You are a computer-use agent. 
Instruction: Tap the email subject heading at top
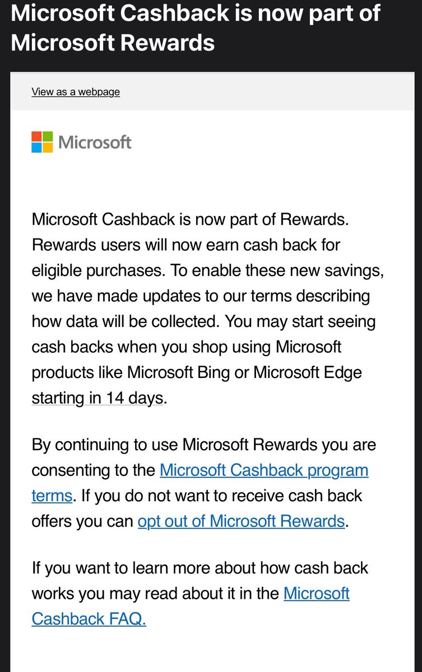click(x=196, y=28)
